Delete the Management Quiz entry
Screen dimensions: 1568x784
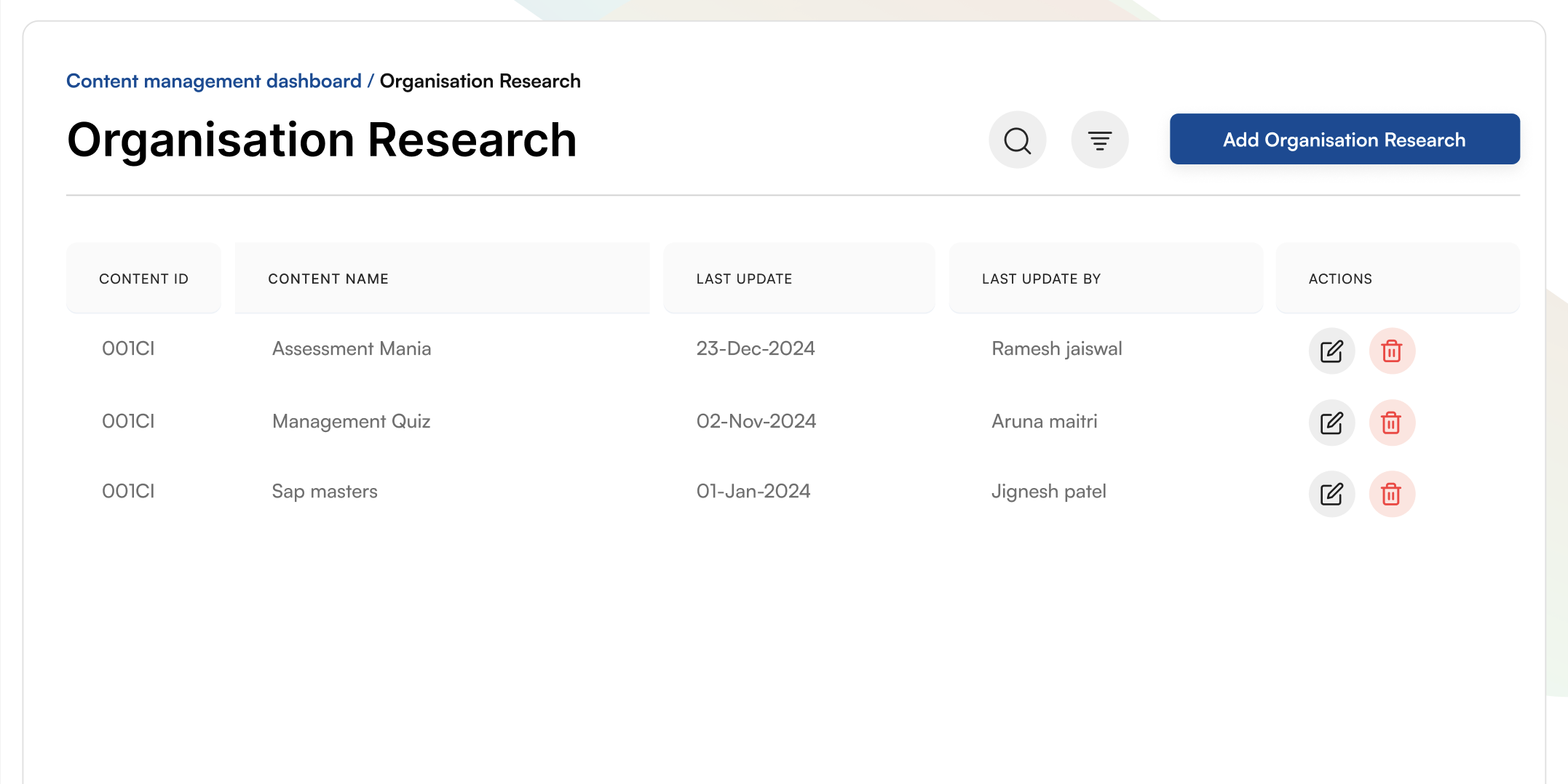tap(1391, 423)
